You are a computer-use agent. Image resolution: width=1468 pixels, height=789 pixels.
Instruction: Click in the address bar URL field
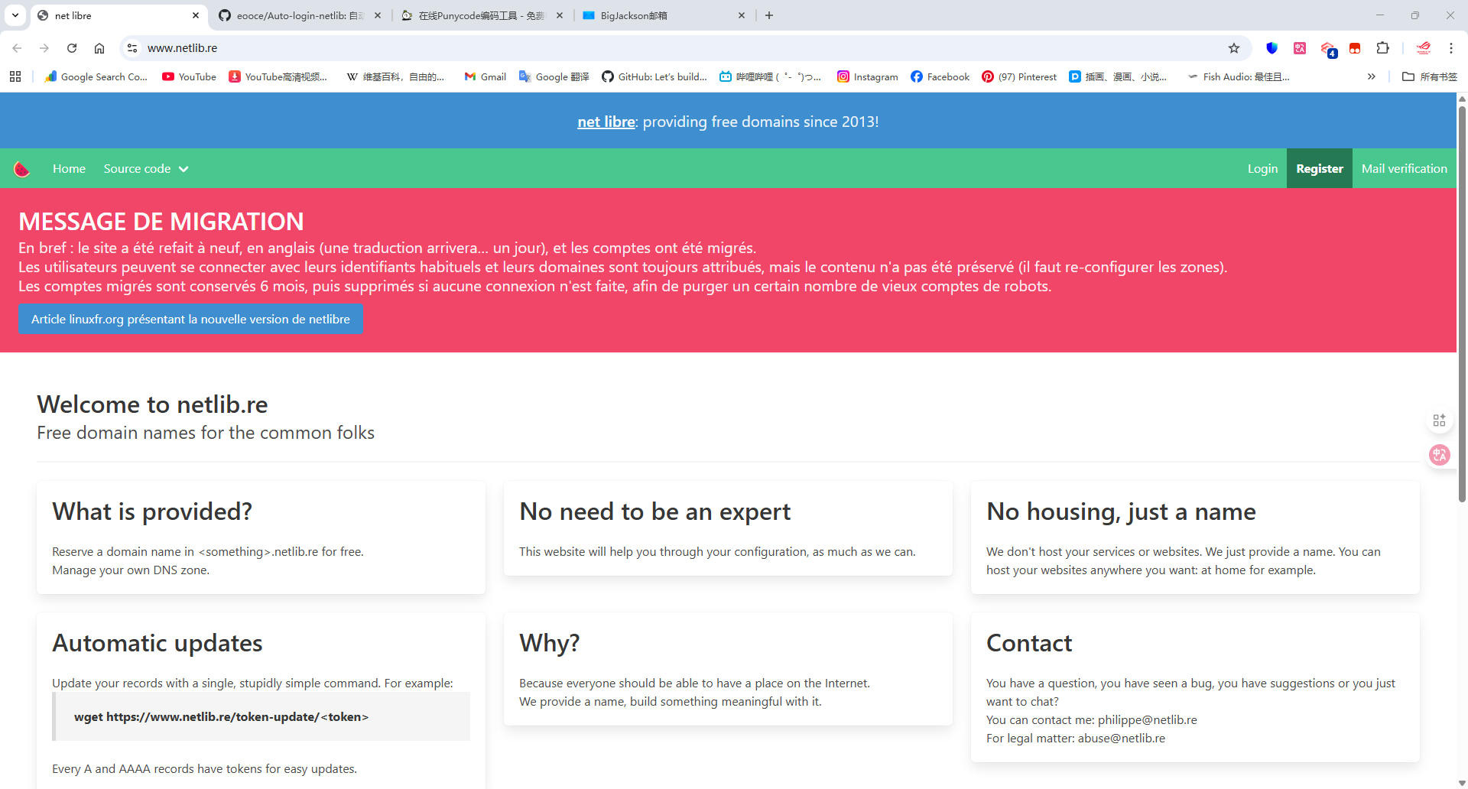click(612, 48)
